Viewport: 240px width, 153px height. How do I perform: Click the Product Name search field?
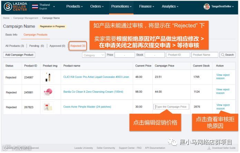click(x=204, y=55)
